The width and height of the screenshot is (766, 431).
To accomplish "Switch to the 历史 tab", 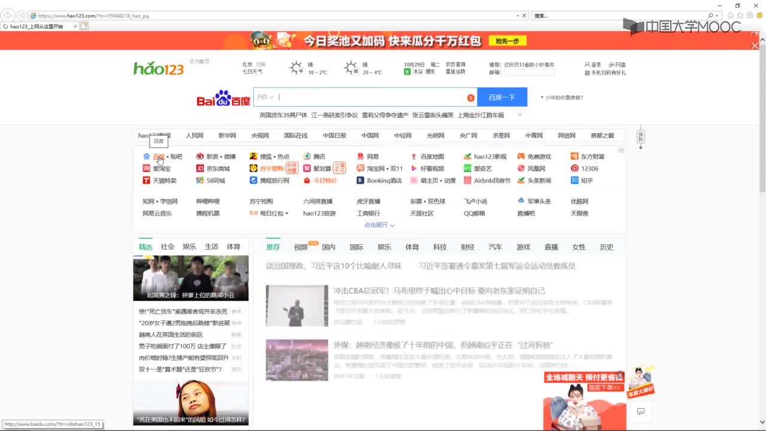I will pos(606,247).
